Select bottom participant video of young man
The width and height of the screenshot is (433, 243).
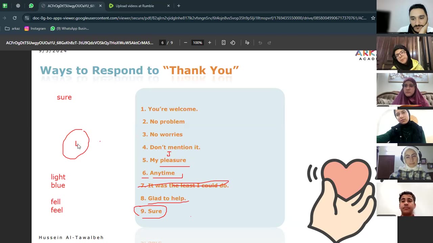[x=405, y=199]
